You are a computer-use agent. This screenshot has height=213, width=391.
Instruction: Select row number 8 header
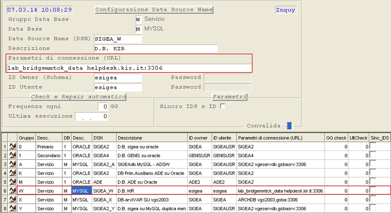pyautogui.click(x=4, y=209)
